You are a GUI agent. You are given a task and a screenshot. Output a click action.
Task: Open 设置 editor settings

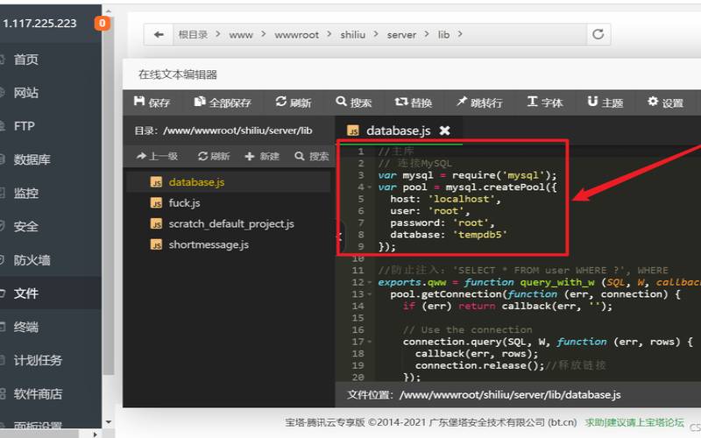(666, 102)
